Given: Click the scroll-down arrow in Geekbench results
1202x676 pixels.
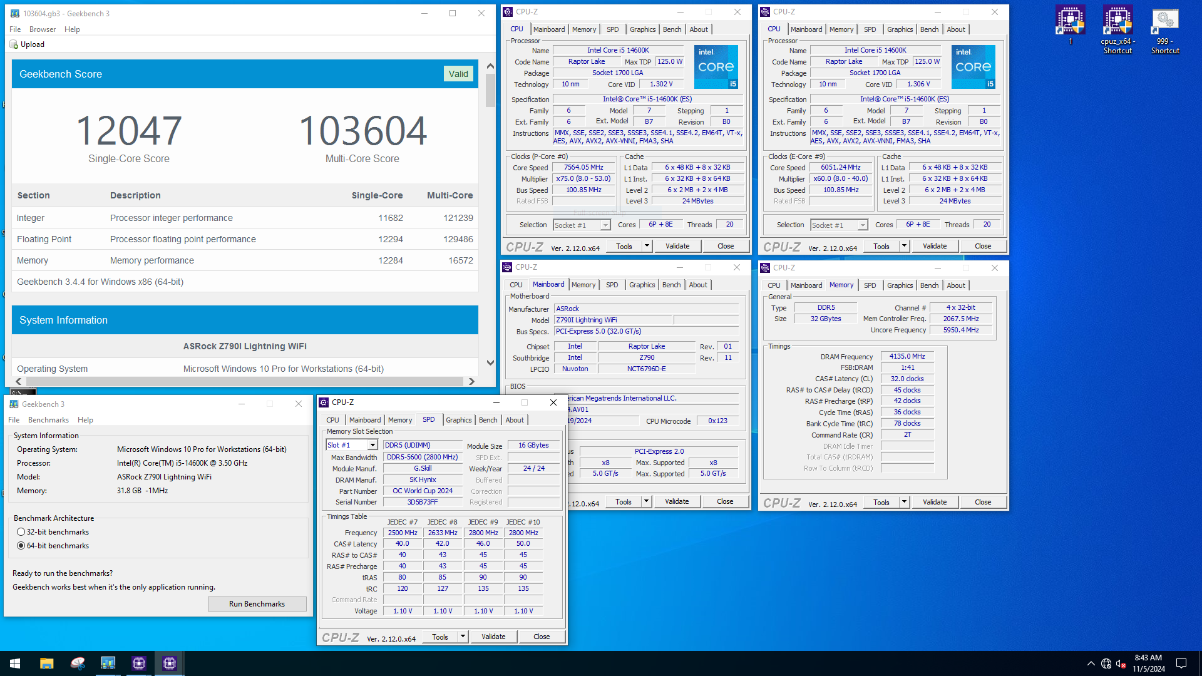Looking at the screenshot, I should (x=490, y=363).
